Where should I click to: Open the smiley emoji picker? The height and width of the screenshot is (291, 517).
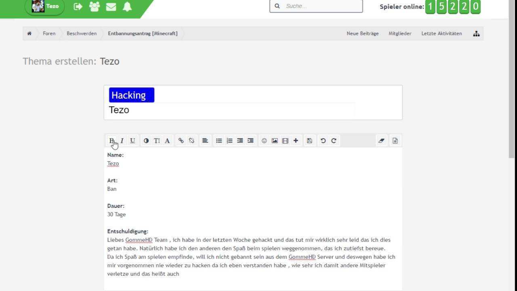click(x=264, y=141)
